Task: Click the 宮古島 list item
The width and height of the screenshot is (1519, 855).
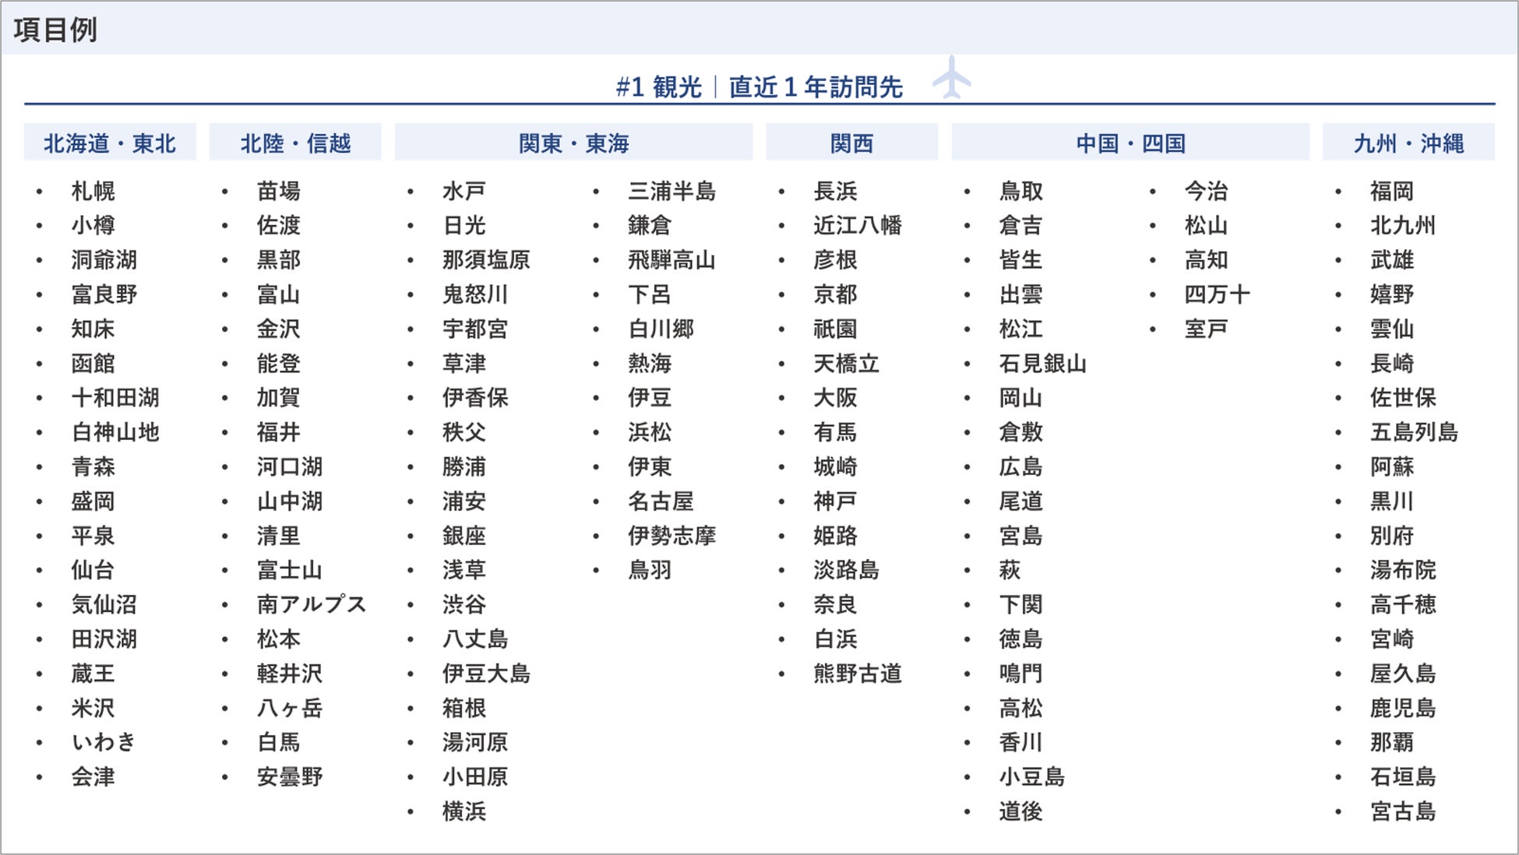Action: point(1403,811)
